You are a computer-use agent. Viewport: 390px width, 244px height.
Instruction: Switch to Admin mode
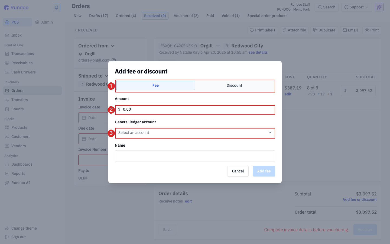point(44,22)
